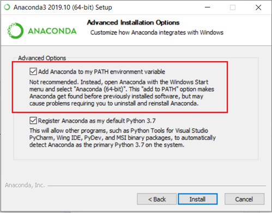Click the description mentioning PyCharm and Wing IDE
272x213 pixels.
coord(123,138)
